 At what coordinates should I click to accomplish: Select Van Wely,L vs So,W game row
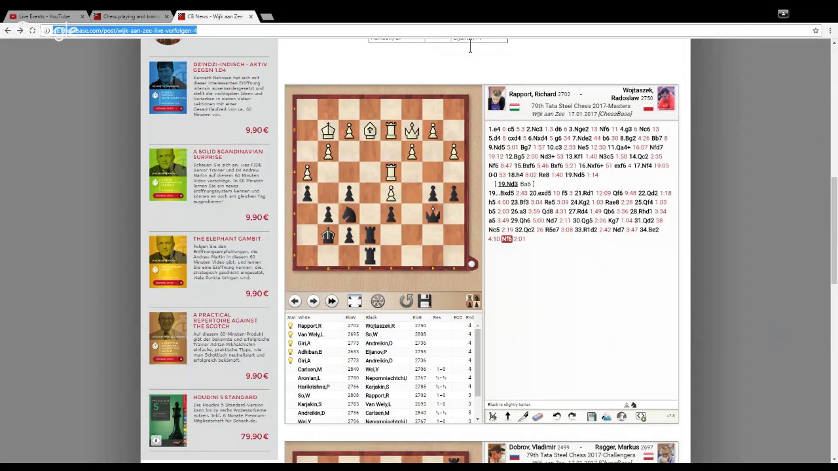pyautogui.click(x=381, y=334)
